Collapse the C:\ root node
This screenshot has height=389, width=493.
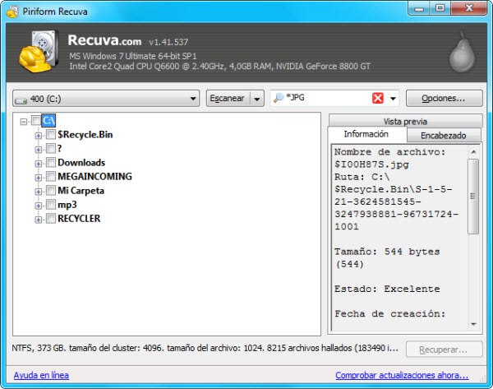(24, 122)
